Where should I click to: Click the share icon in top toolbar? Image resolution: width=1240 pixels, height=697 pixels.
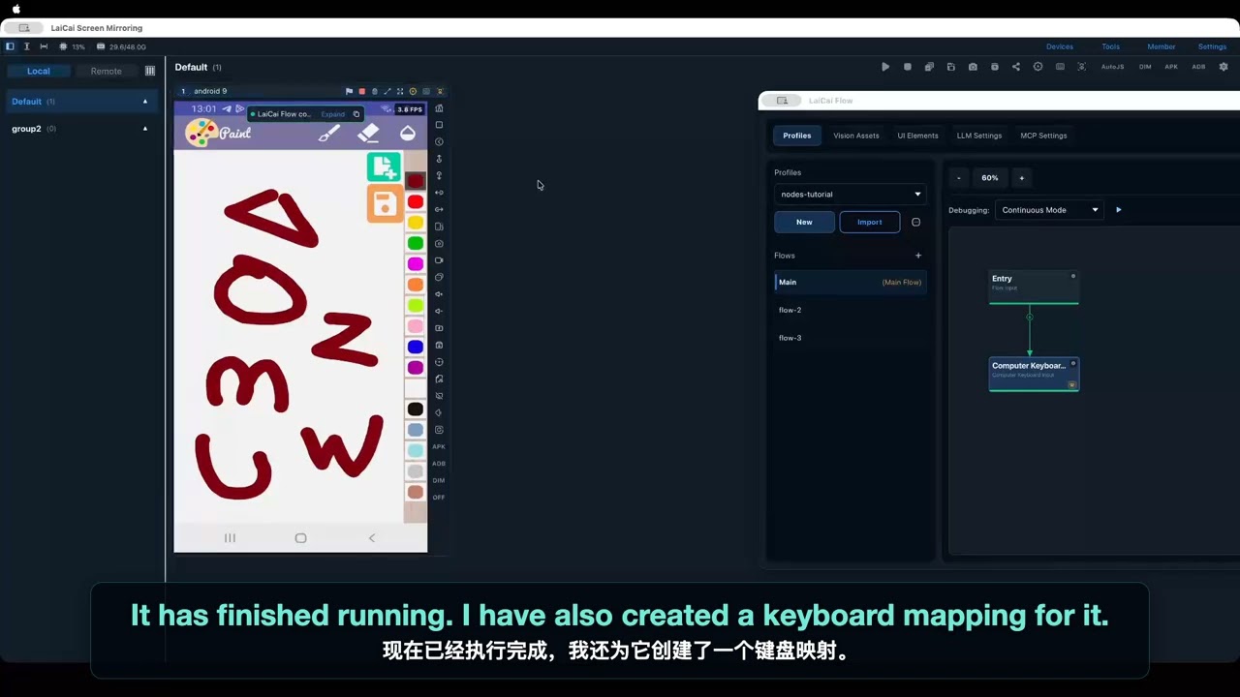coord(1016,67)
